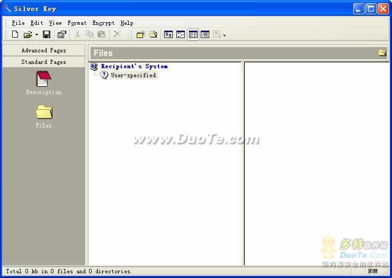Open the Properties toolbar icon
The image size is (392, 278).
[62, 34]
